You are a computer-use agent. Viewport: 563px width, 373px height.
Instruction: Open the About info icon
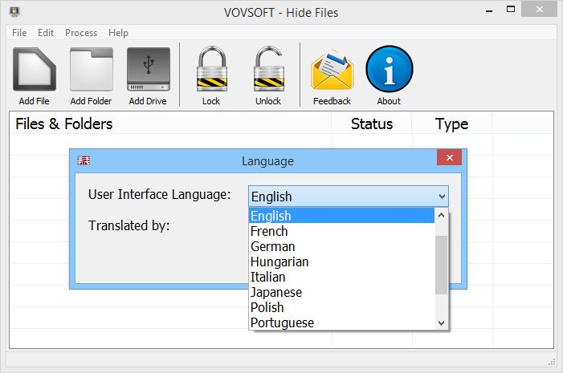(389, 70)
